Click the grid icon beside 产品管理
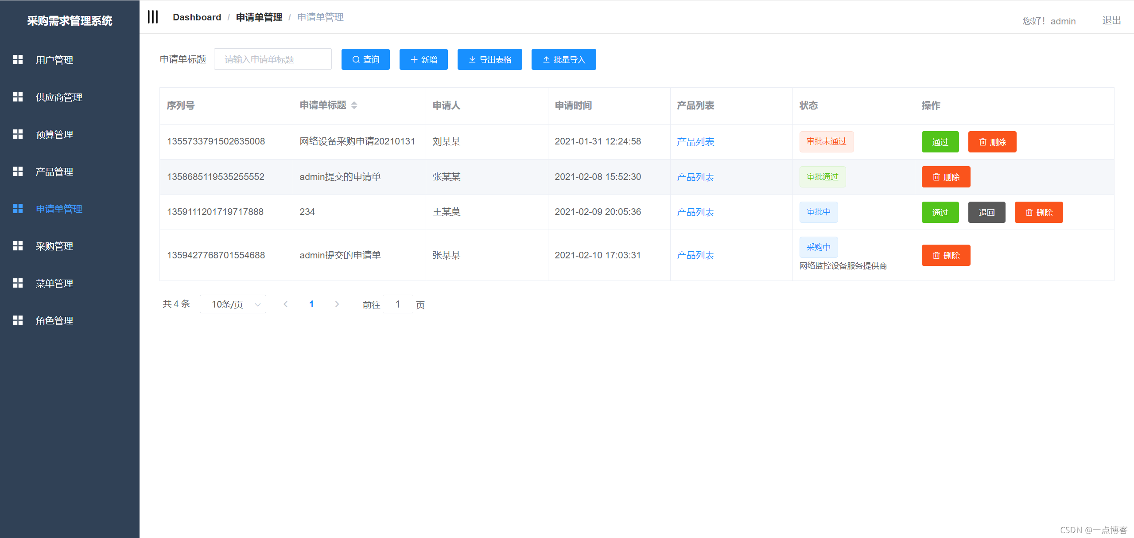 [x=18, y=172]
